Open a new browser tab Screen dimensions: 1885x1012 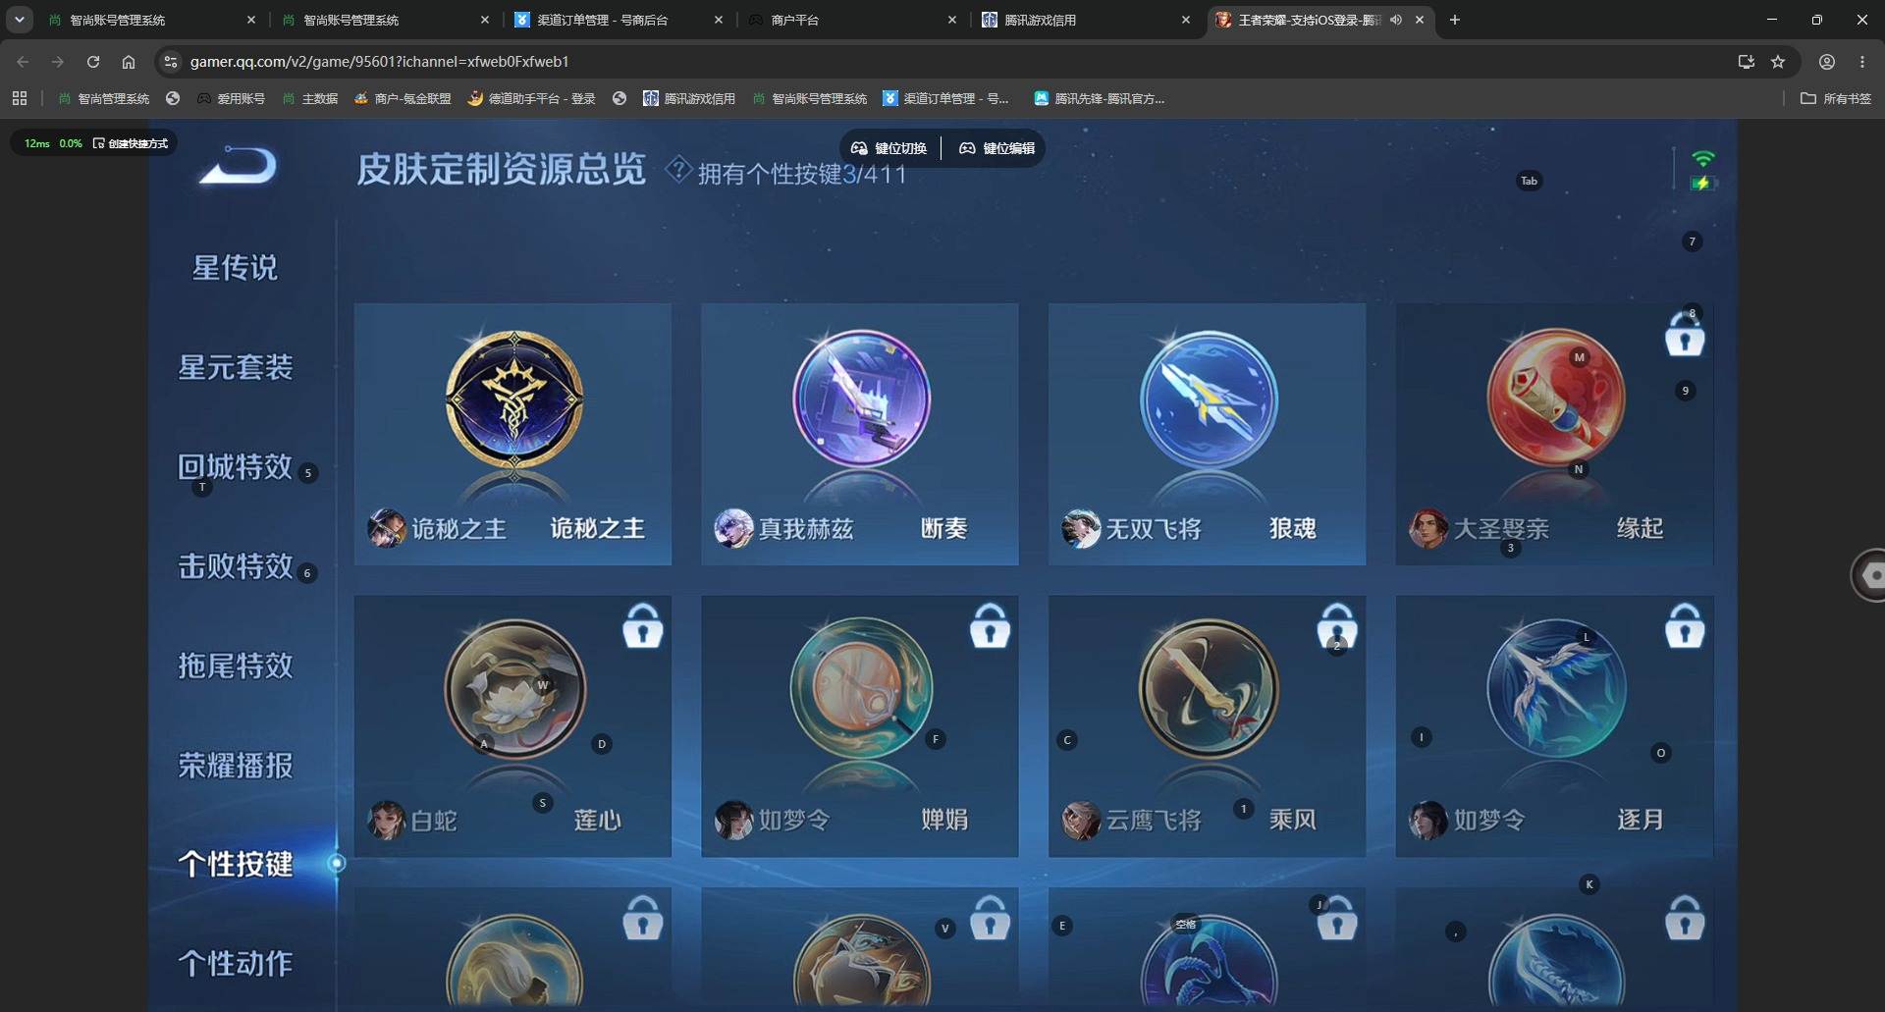(1455, 20)
